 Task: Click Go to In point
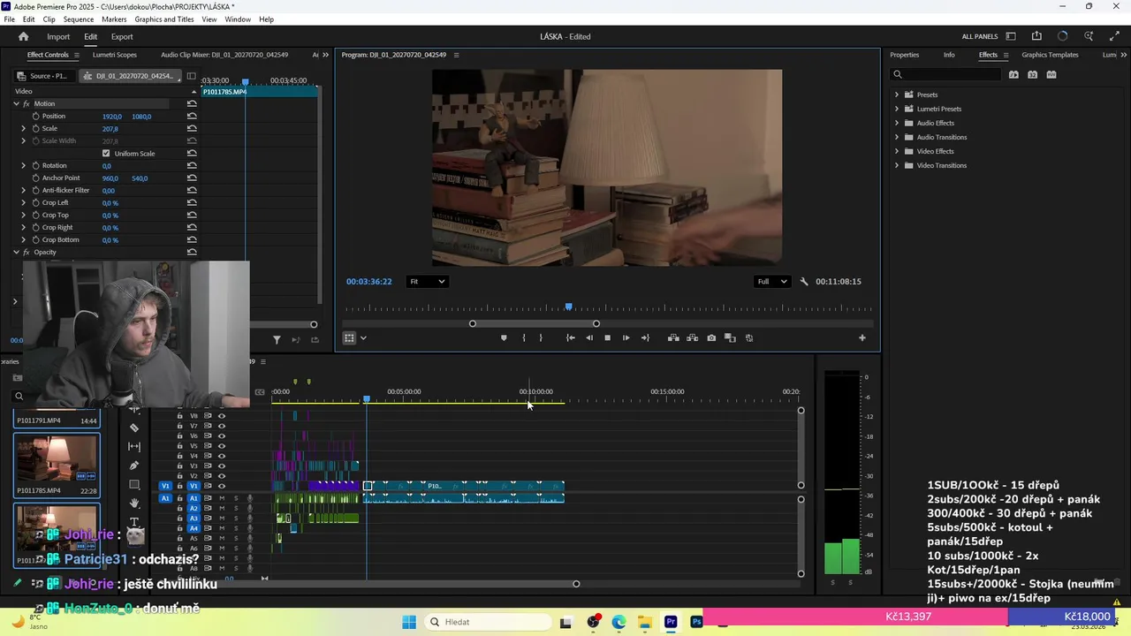tap(570, 337)
